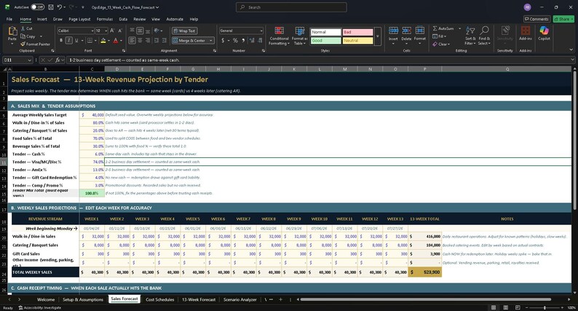Click the Percent Style icon
The width and height of the screenshot is (578, 311).
click(235, 41)
